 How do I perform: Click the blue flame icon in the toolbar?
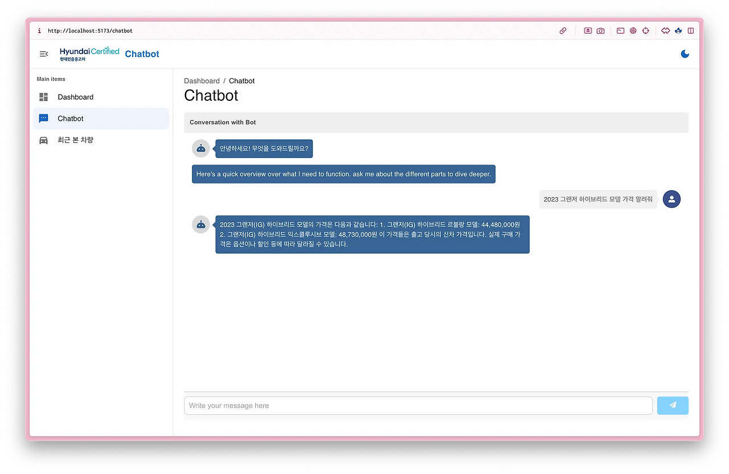click(x=678, y=31)
